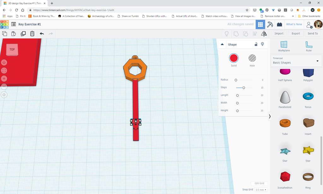Click the Paste clipboard icon
This screenshot has width=323, height=194.
pos(14,33)
